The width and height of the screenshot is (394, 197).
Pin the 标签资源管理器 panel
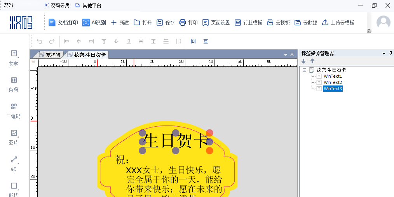click(391, 53)
